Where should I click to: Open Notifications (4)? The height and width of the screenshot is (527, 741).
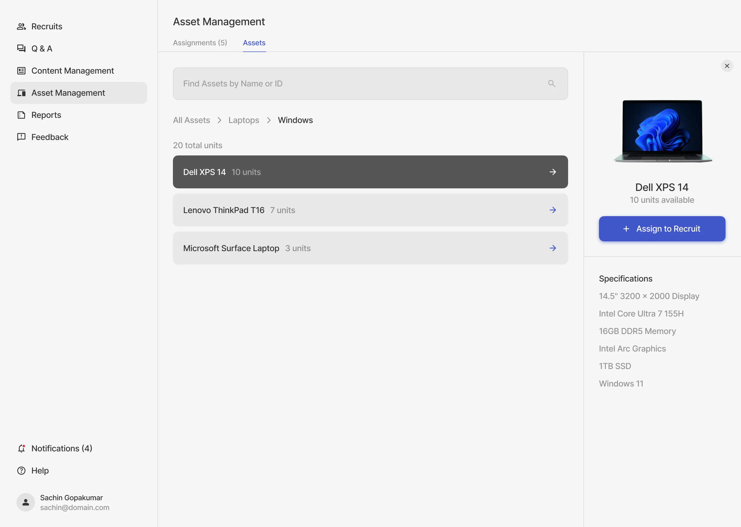pyautogui.click(x=79, y=449)
